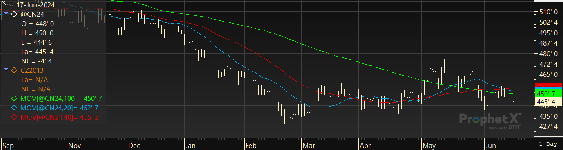The height and width of the screenshot is (150, 563).
Task: Collapse the @CN24 legend triangle
Action: (x=6, y=14)
